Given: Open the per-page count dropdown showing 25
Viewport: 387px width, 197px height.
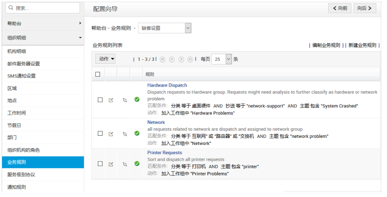Looking at the screenshot, I should click(222, 59).
